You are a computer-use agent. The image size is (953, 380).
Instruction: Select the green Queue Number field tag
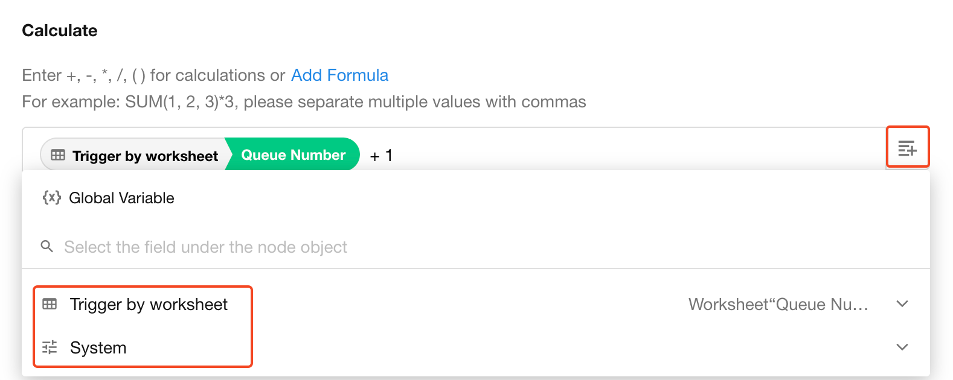click(x=293, y=155)
